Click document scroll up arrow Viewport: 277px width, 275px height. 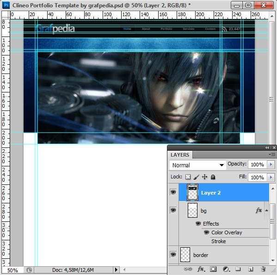coord(272,16)
